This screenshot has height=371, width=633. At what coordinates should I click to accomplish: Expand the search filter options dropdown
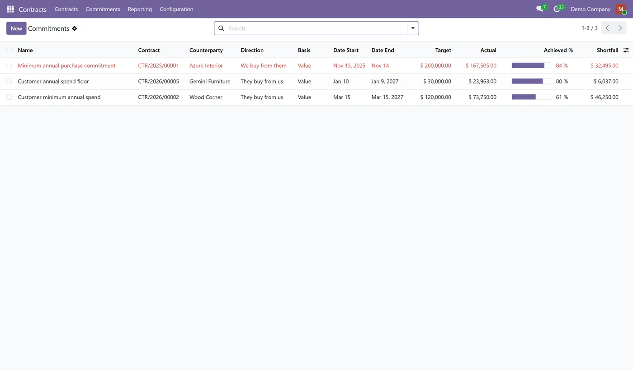413,28
